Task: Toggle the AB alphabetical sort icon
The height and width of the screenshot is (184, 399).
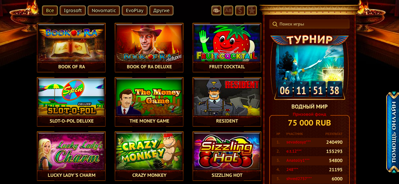Action: [x=228, y=10]
